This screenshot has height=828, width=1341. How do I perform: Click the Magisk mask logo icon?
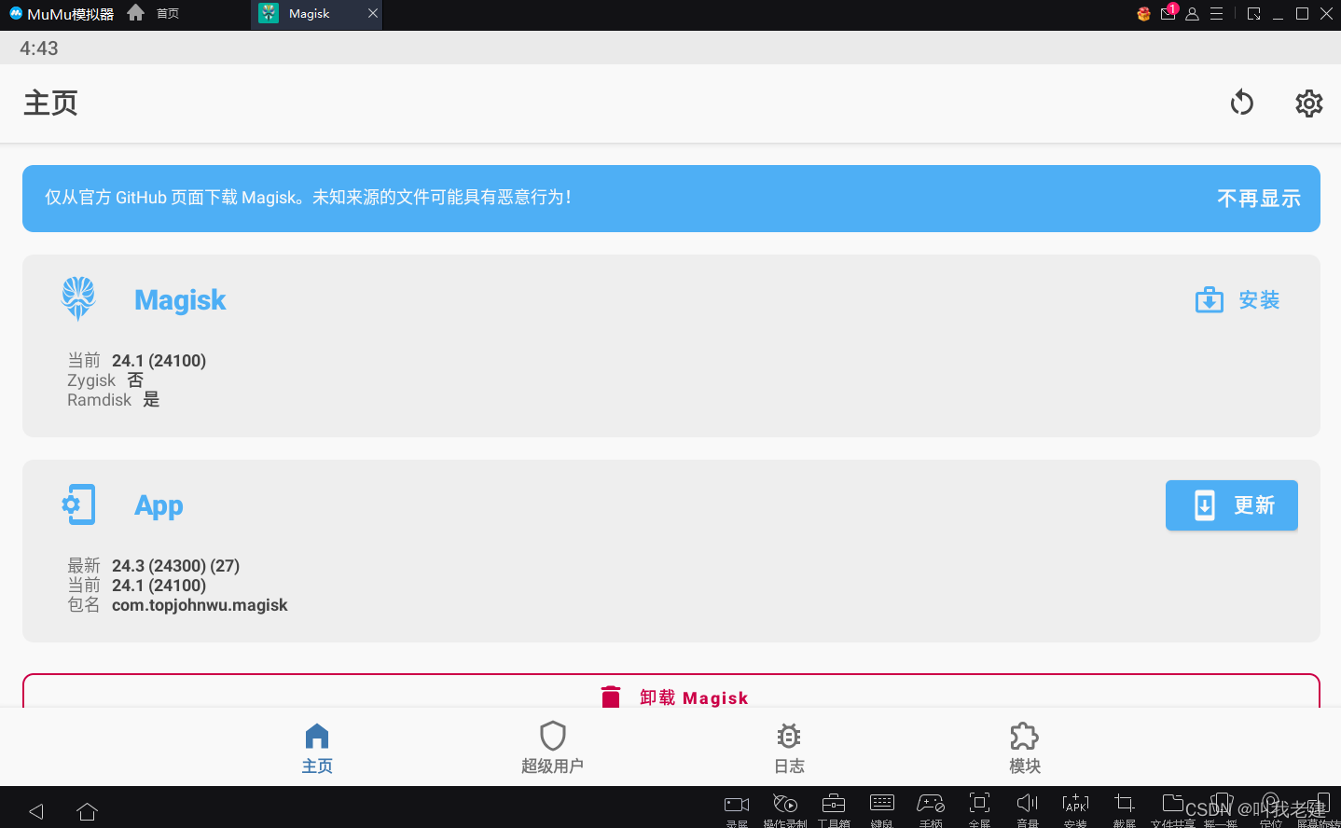click(78, 299)
